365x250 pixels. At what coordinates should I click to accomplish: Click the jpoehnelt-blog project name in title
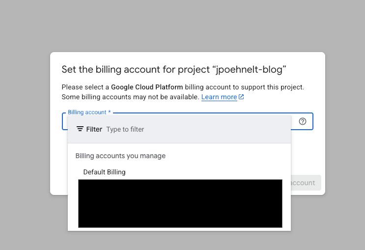[249, 69]
